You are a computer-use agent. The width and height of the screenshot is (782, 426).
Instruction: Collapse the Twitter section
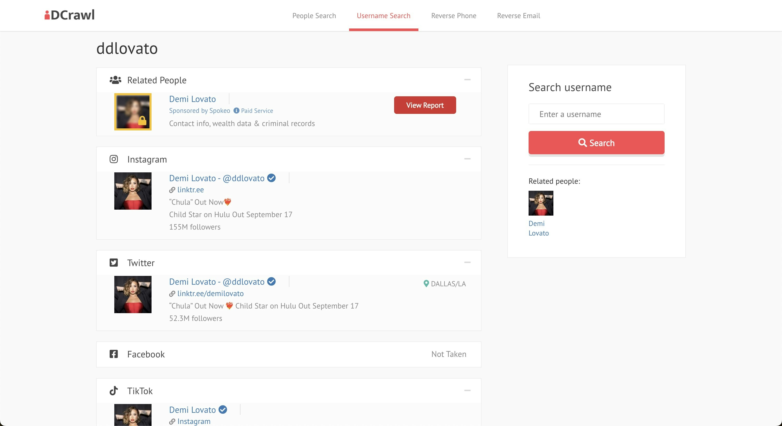pyautogui.click(x=467, y=262)
